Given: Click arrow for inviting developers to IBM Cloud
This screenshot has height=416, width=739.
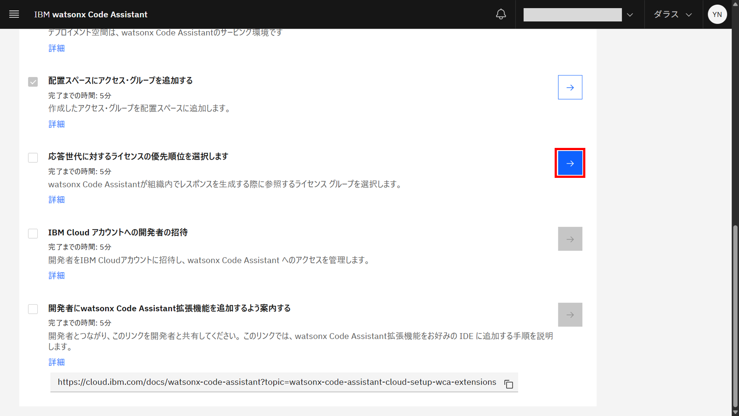Looking at the screenshot, I should coord(570,239).
